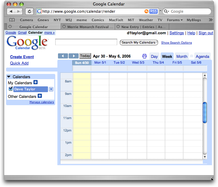This screenshot has width=218, height=187.
Task: Reload the page in browser toolbar
Action: pyautogui.click(x=29, y=12)
